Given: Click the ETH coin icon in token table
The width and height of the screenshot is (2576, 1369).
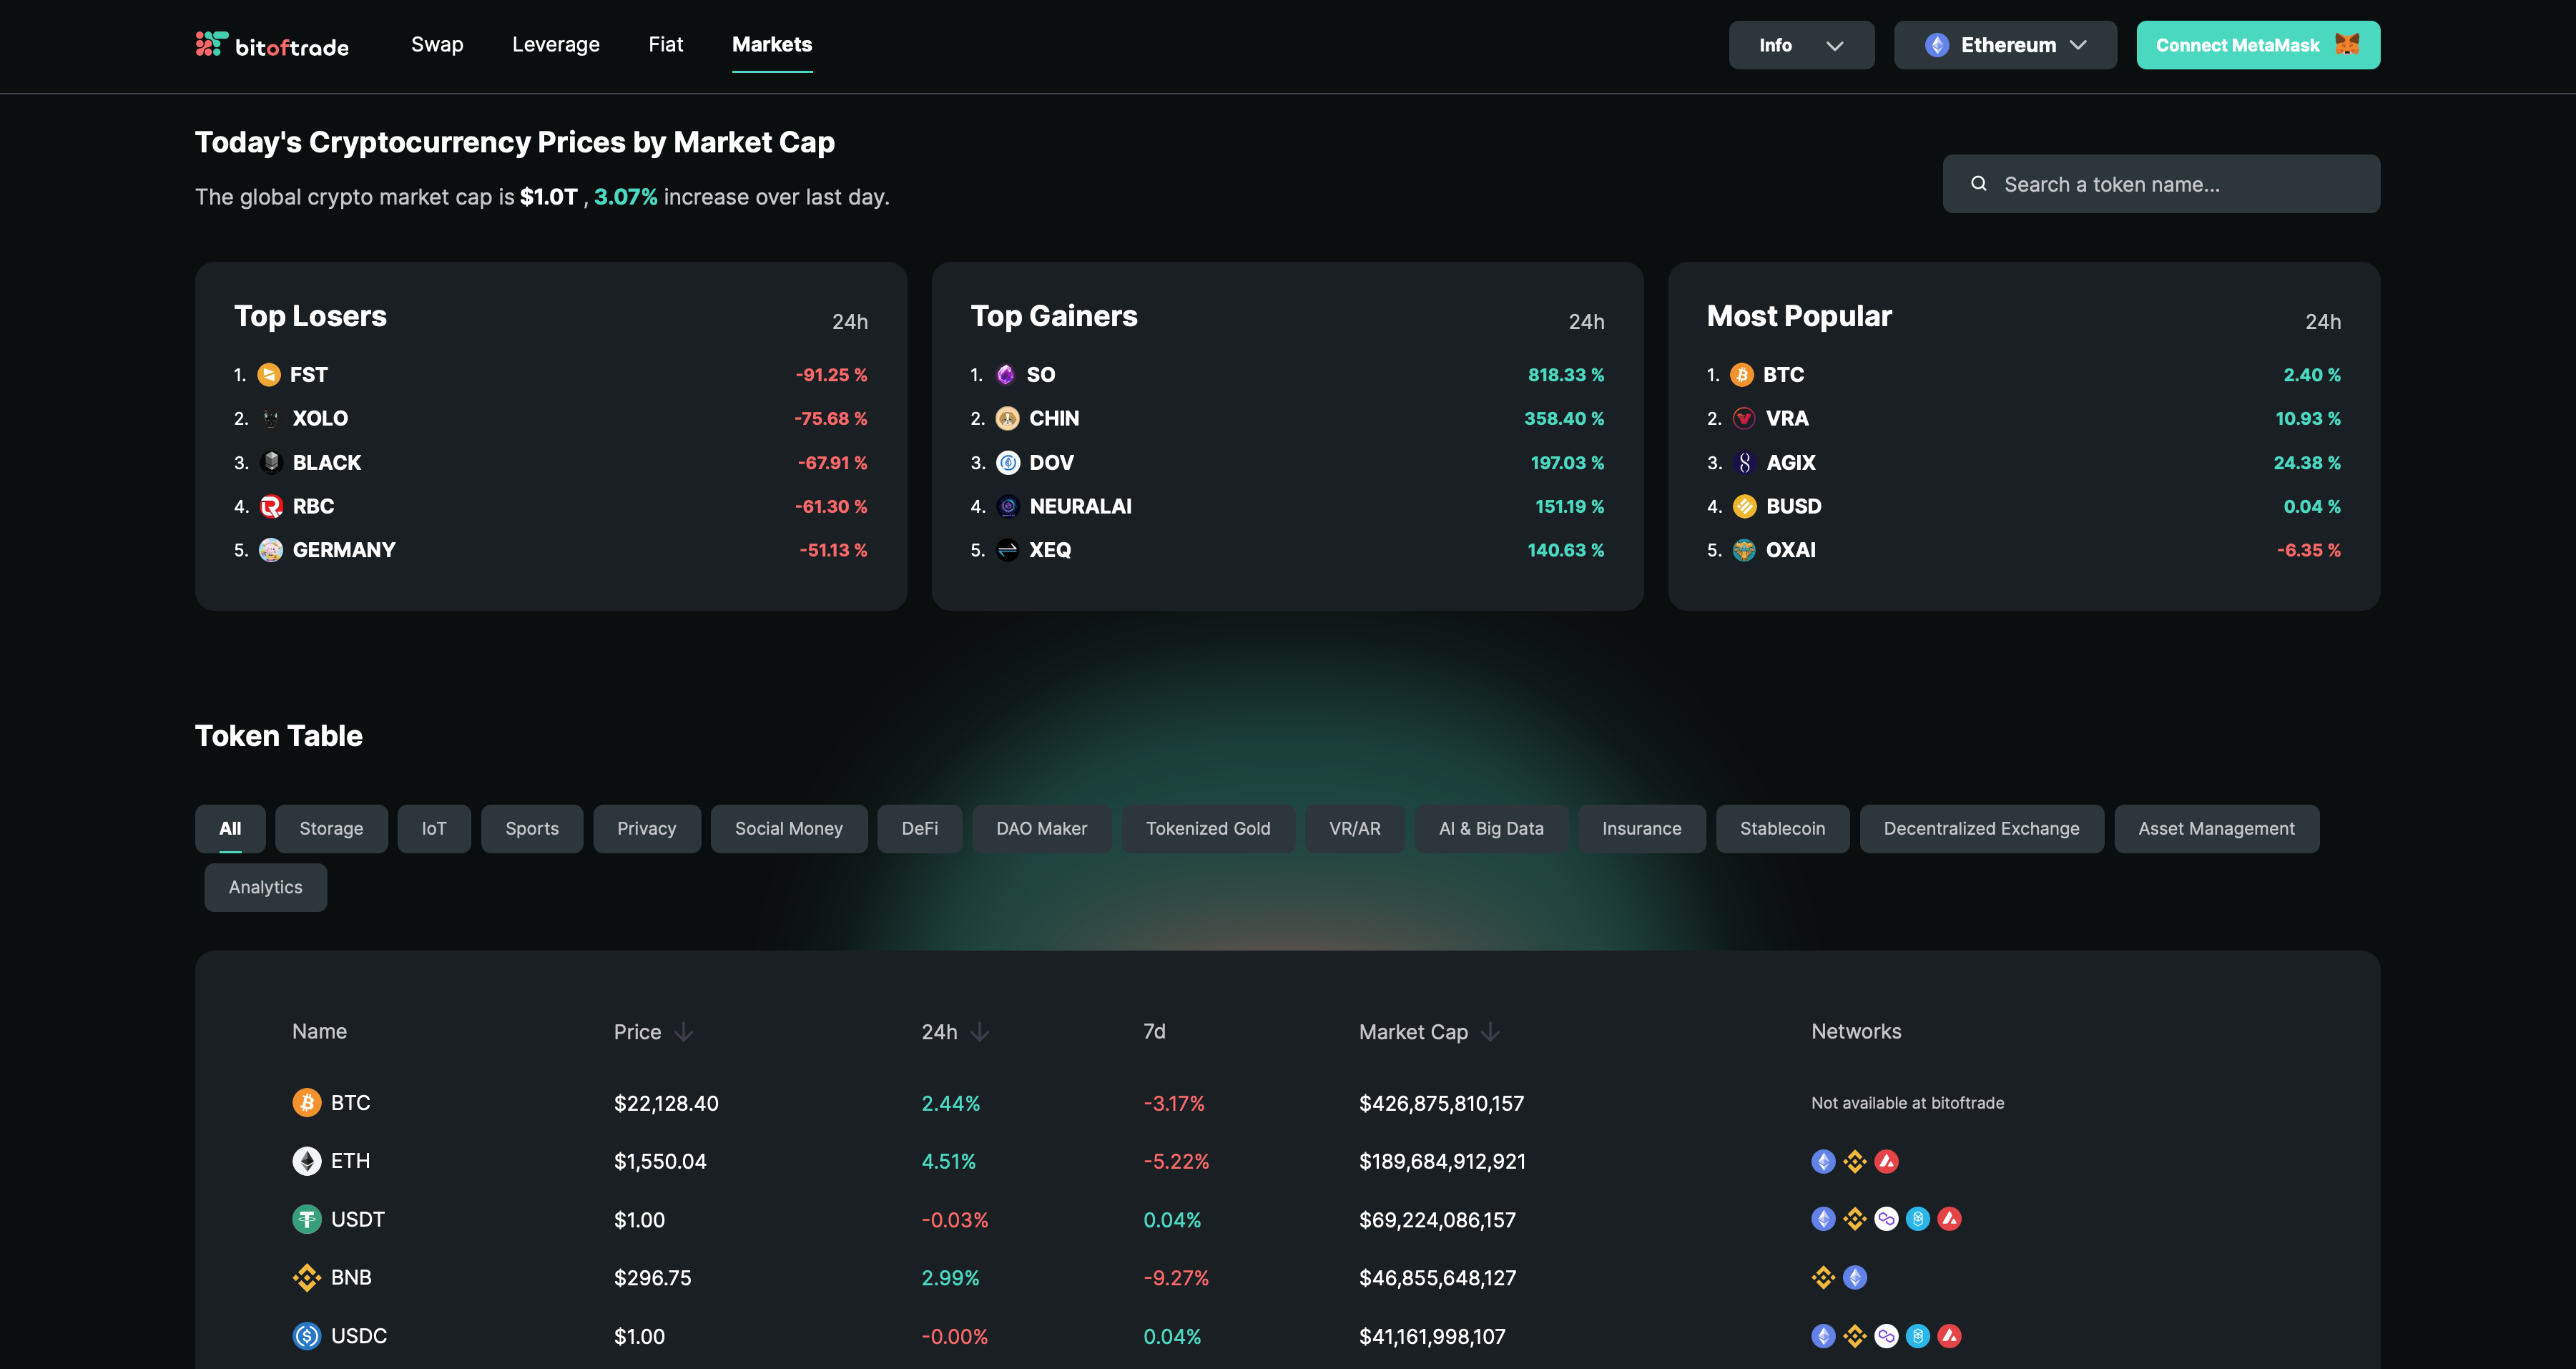Looking at the screenshot, I should (x=306, y=1161).
